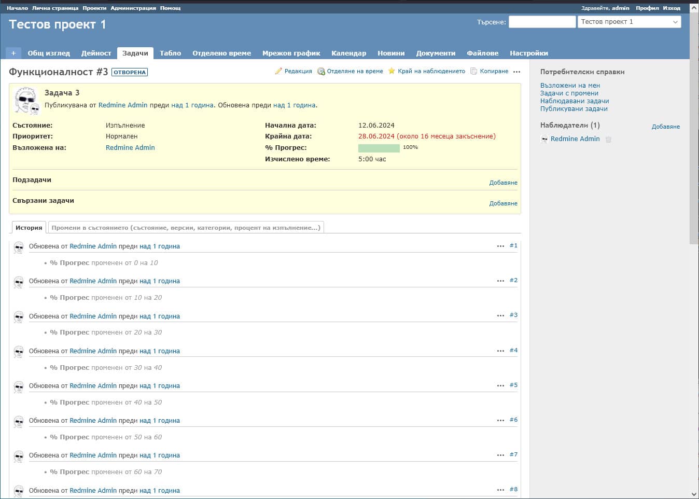
Task: Open the Отделено време project tab
Action: pyautogui.click(x=221, y=53)
